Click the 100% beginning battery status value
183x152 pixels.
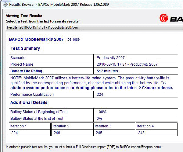pyautogui.click(x=102, y=112)
